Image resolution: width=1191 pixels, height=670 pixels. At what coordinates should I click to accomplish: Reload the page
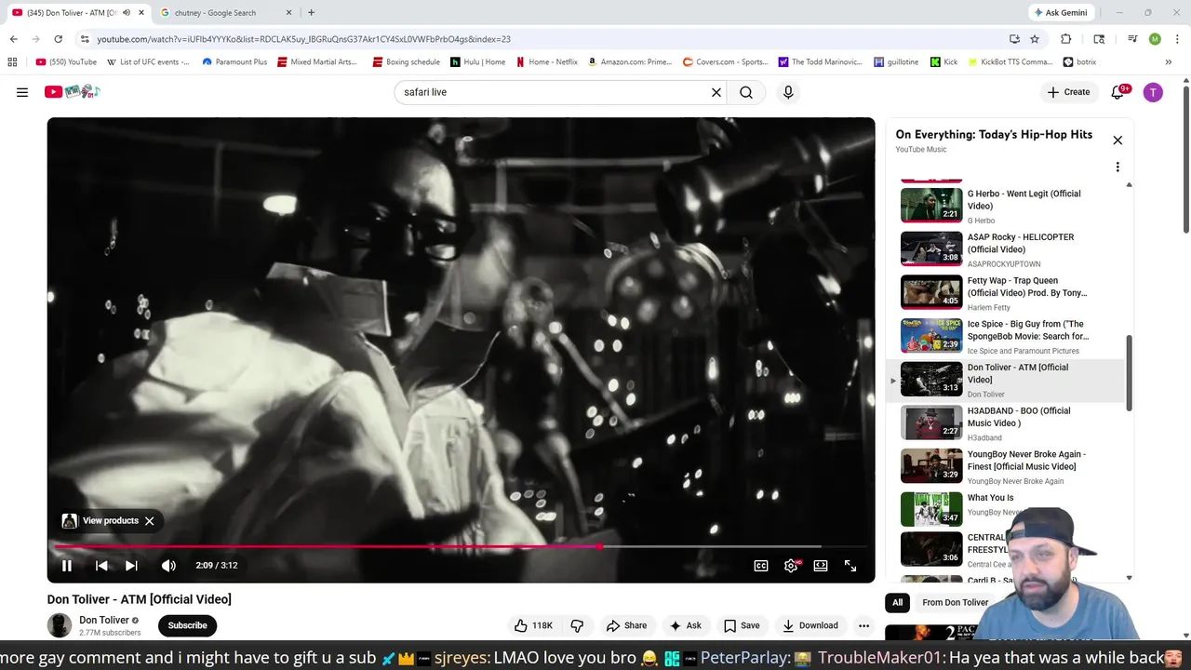tap(58, 39)
